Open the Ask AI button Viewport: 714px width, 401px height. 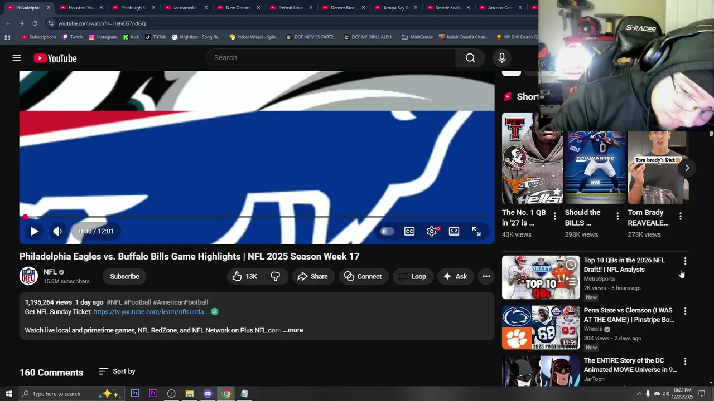[455, 276]
